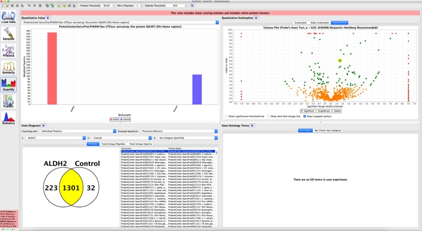Open the Load Data view
This screenshot has height=231, width=422.
point(8,17)
